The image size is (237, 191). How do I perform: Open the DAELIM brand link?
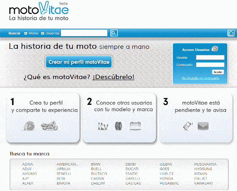point(98,183)
